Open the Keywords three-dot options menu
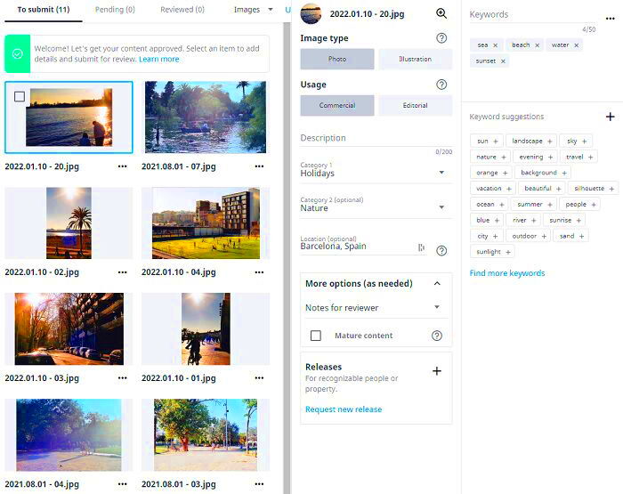Viewport: 623px width, 494px height. [x=611, y=19]
